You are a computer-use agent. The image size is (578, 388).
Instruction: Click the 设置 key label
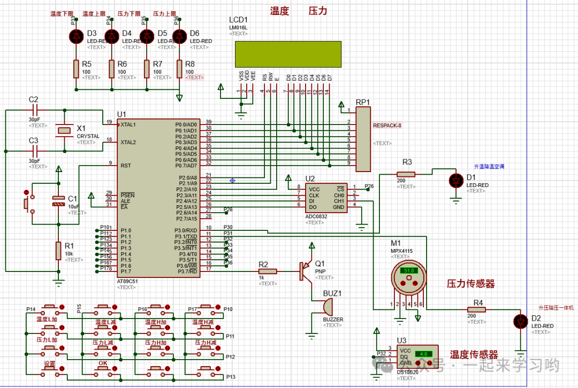pos(50,363)
